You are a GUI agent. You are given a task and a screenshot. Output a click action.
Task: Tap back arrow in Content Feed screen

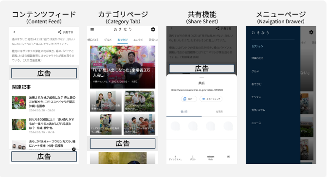point(14,32)
